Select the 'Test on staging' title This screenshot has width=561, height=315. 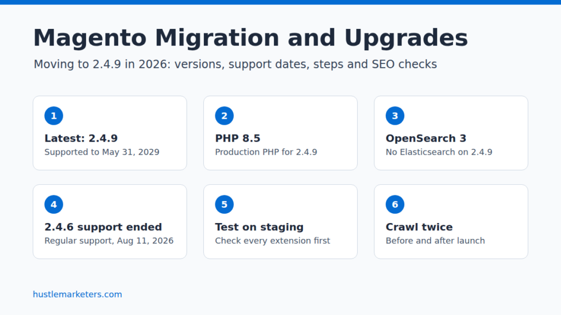point(259,227)
